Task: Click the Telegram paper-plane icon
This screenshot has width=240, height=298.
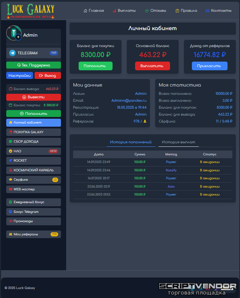Action: coord(12,53)
